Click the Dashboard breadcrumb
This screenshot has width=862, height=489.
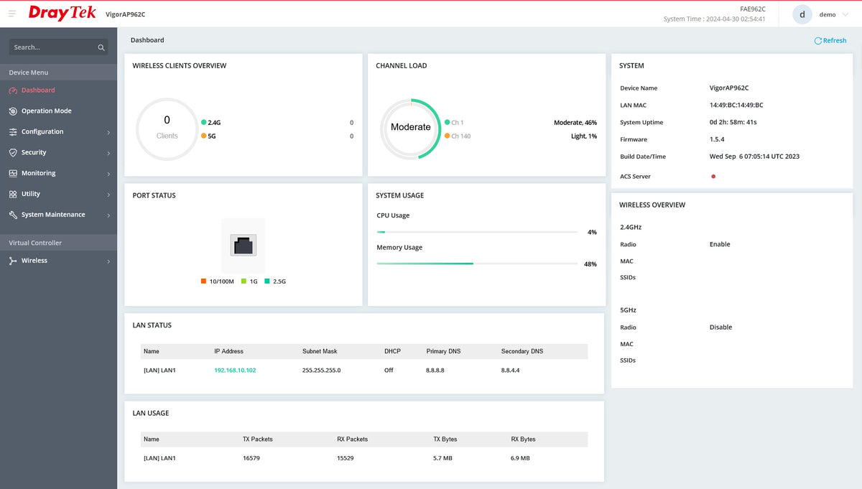coord(147,40)
